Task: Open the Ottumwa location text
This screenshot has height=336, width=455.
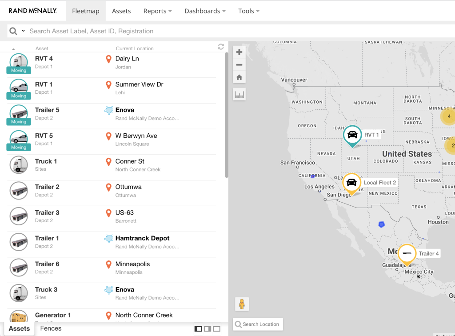Action: click(x=128, y=187)
